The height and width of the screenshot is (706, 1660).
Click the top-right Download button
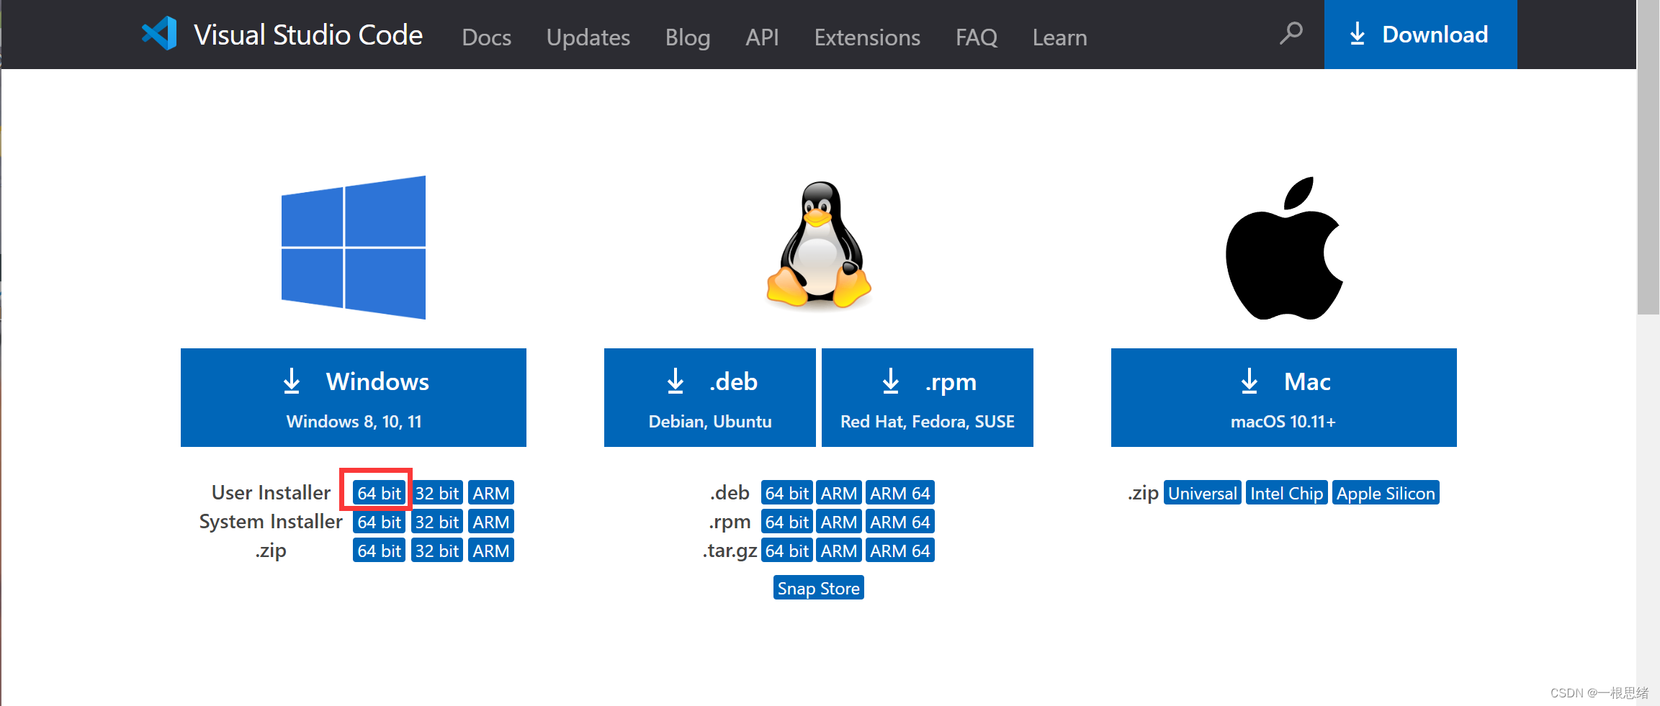click(1421, 35)
